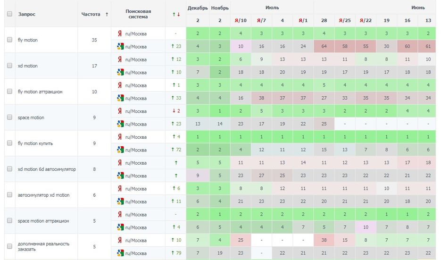Click the Yandex icon in the fly motion row
The height and width of the screenshot is (260, 441).
tap(120, 34)
